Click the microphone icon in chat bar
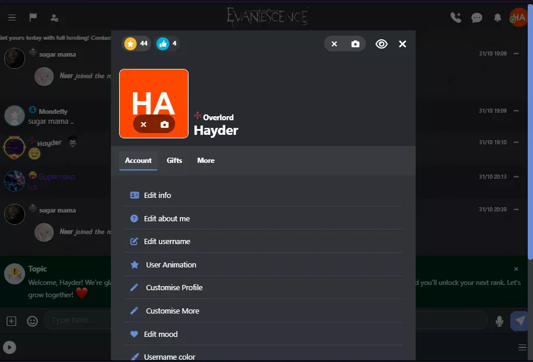Image resolution: width=533 pixels, height=362 pixels. tap(499, 321)
